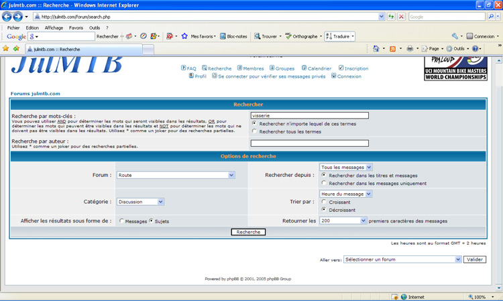Select 'Rechercher tous les termes' radio button

point(254,131)
